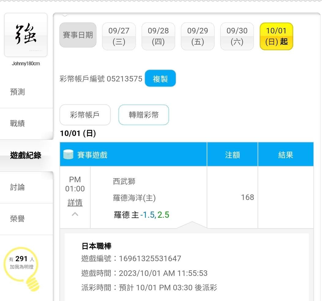Go to 討論 in the sidebar
322x301 pixels.
[x=17, y=187]
